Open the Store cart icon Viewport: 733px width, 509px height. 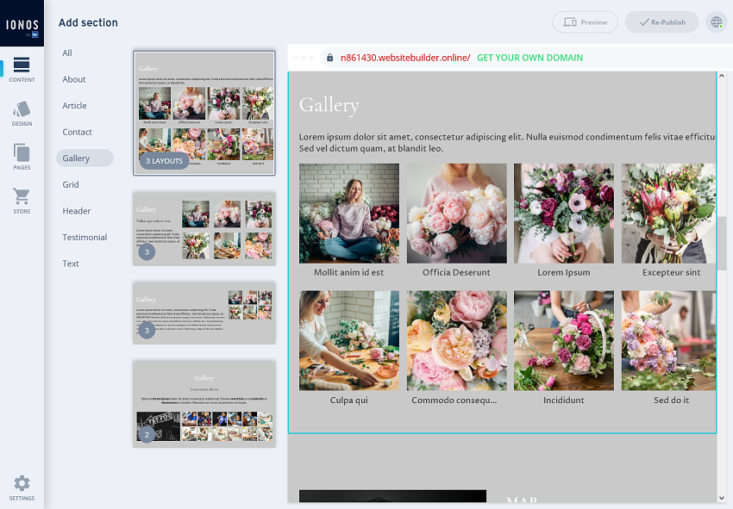pyautogui.click(x=22, y=201)
